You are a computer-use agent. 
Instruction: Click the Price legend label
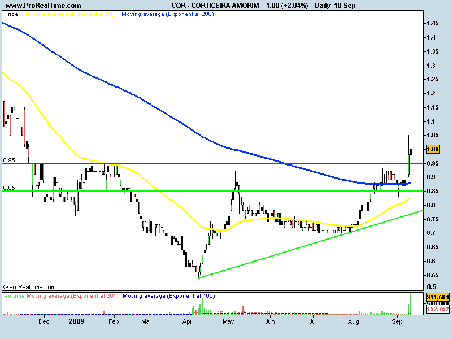(x=11, y=14)
